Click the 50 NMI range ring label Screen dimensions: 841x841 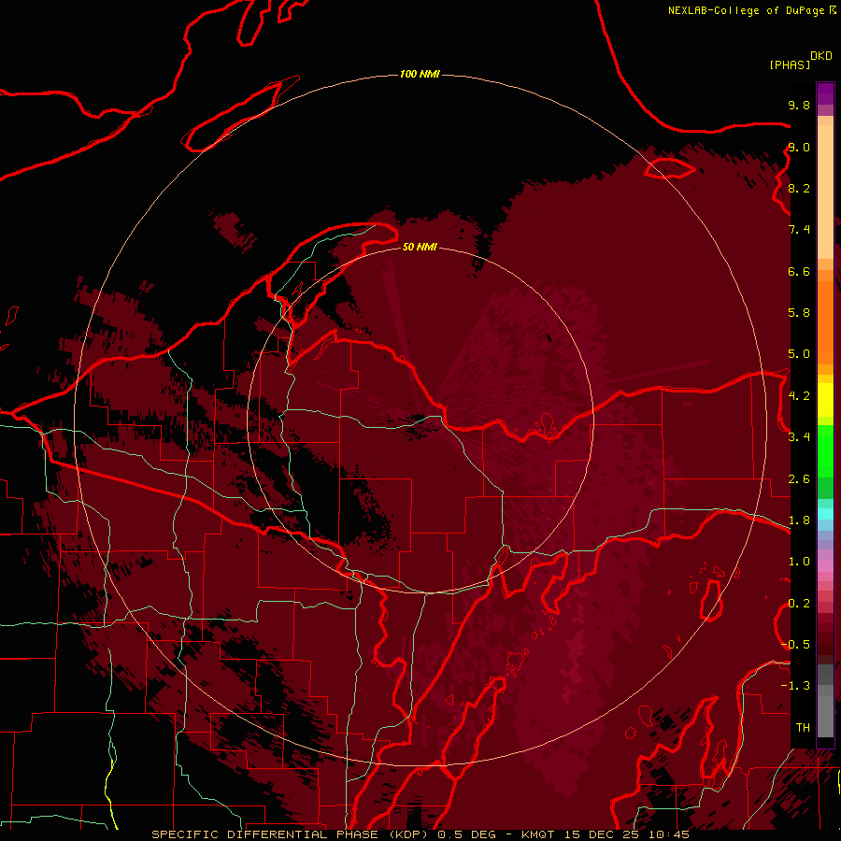click(x=420, y=247)
